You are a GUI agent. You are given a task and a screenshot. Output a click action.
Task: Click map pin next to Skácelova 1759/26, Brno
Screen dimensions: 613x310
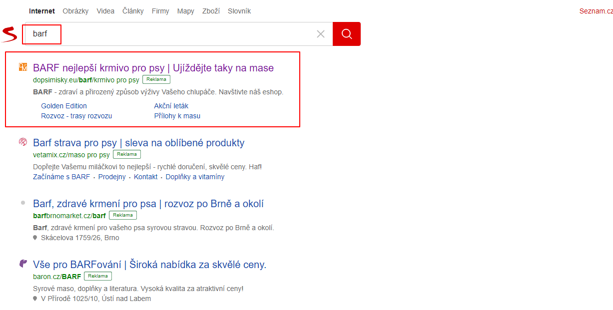point(35,238)
